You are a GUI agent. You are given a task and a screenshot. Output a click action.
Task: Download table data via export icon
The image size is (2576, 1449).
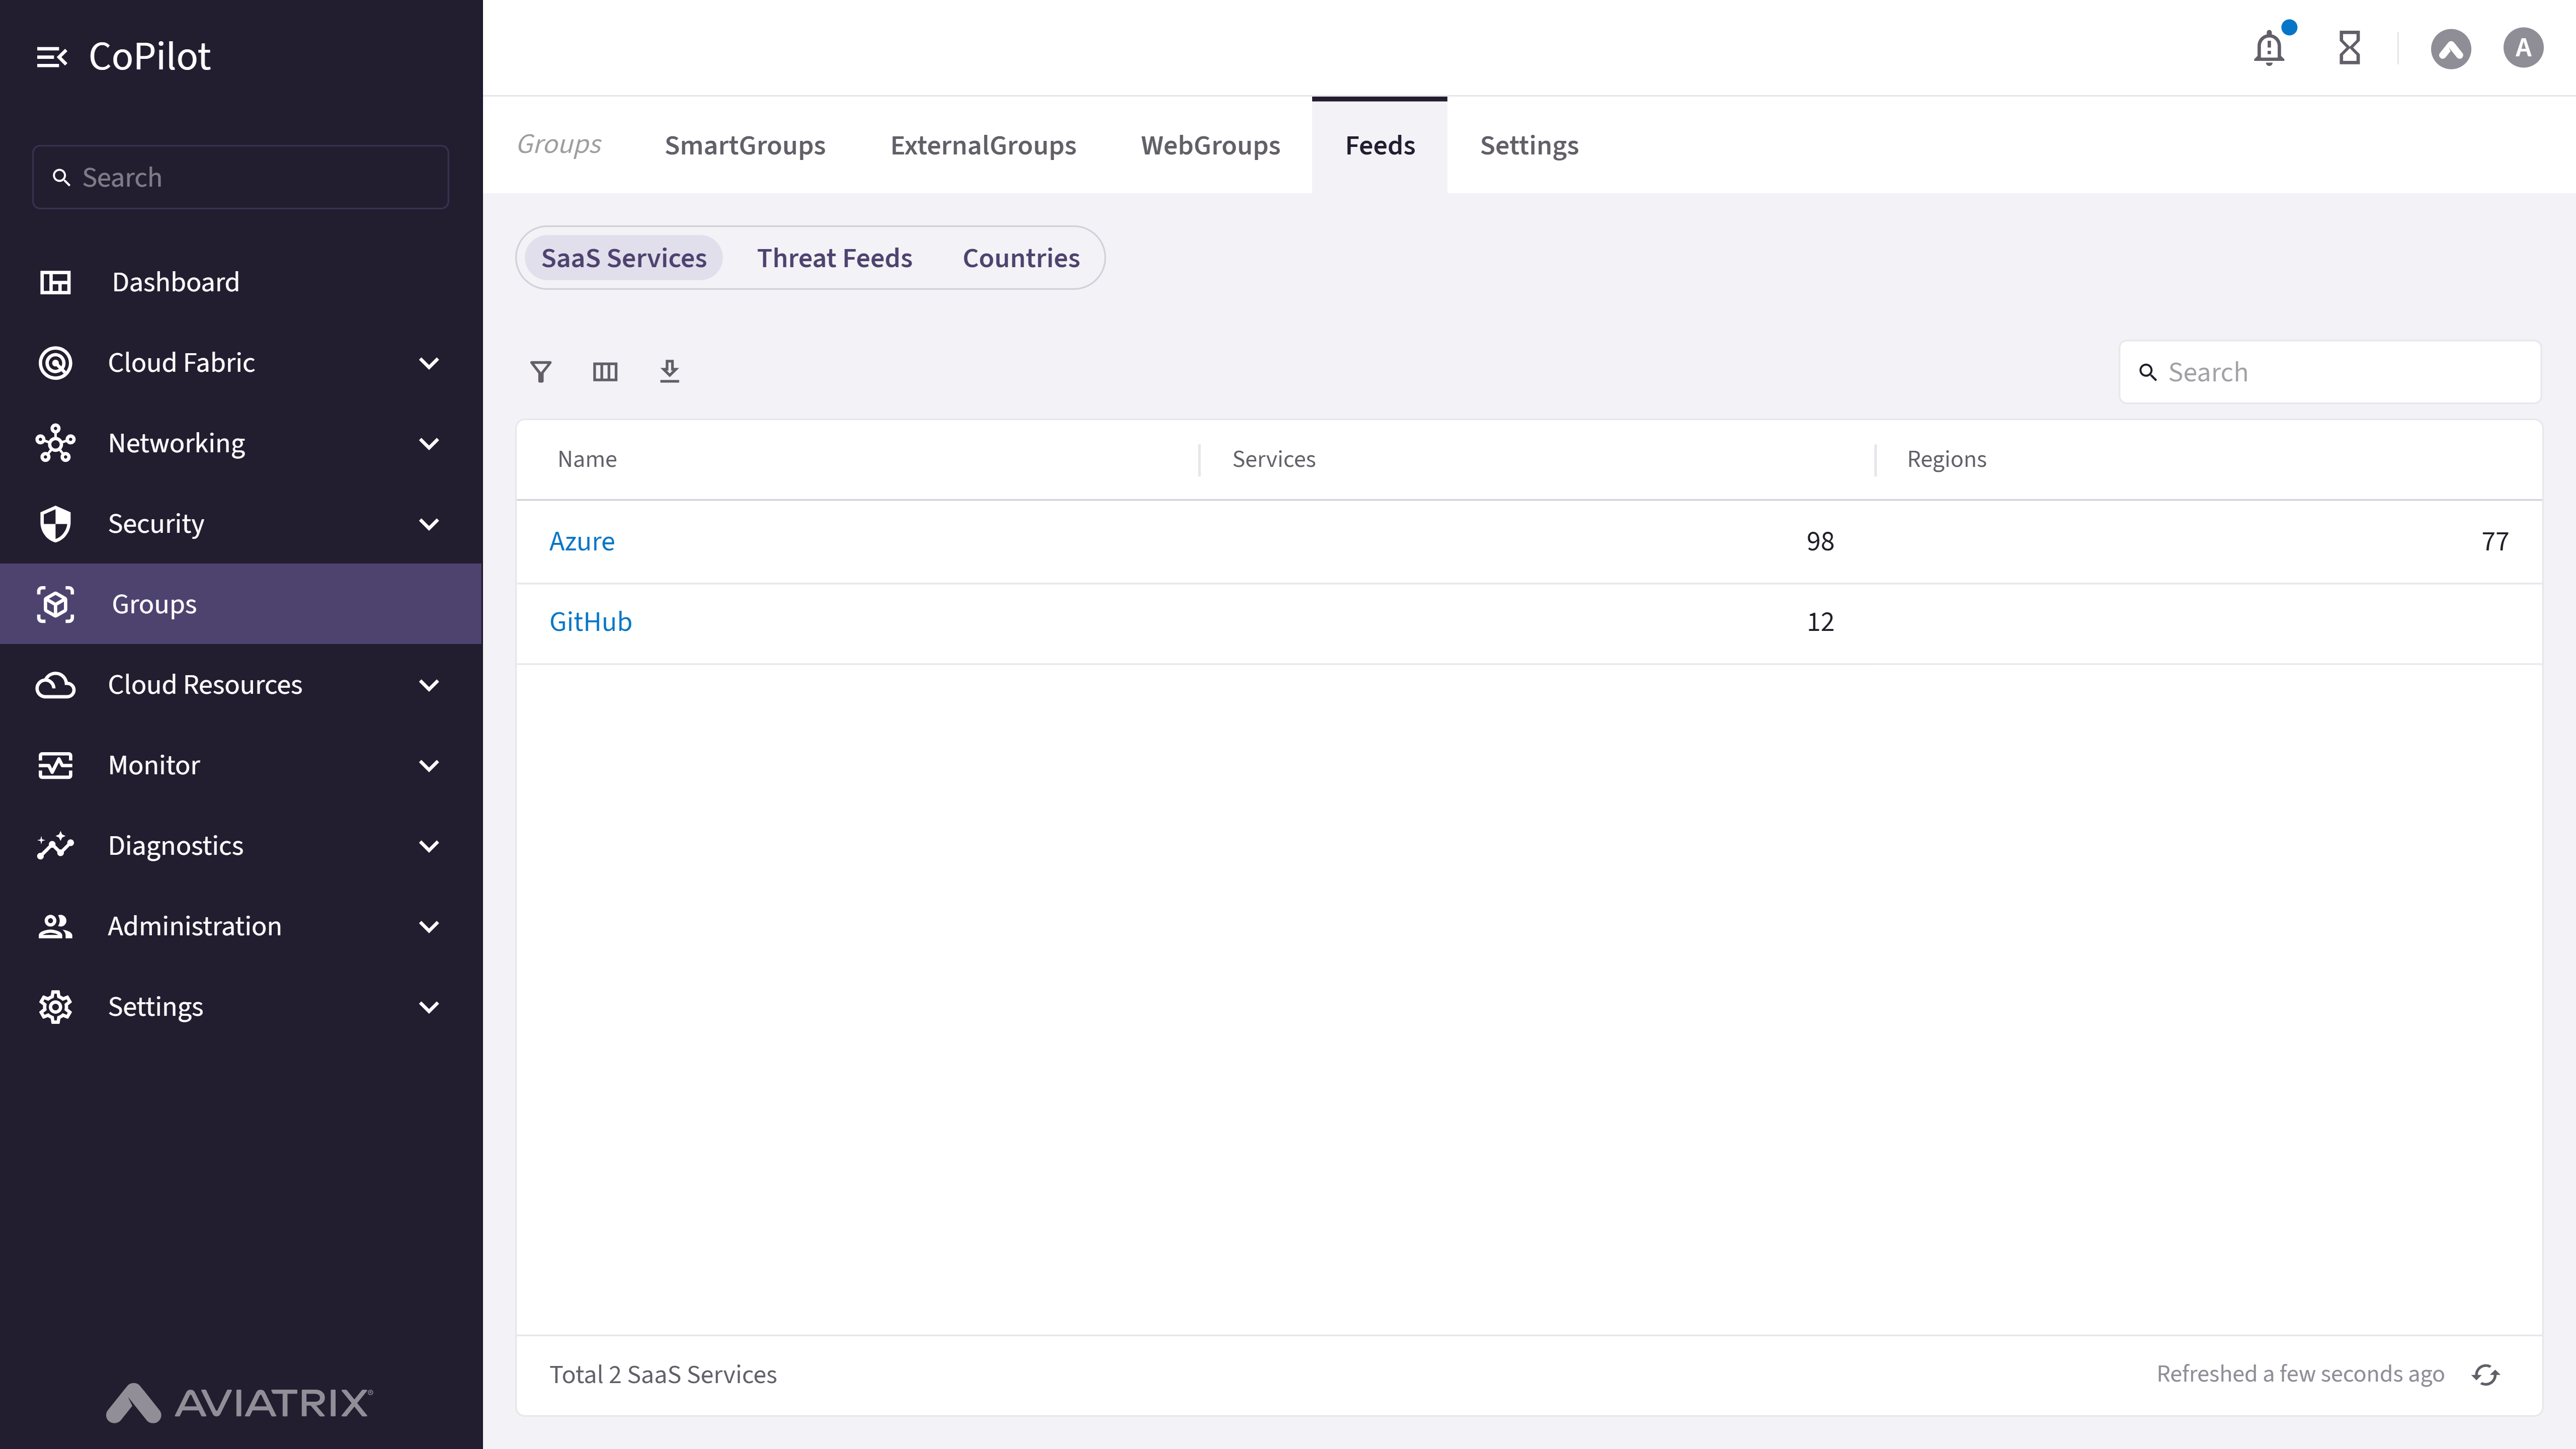(x=670, y=372)
